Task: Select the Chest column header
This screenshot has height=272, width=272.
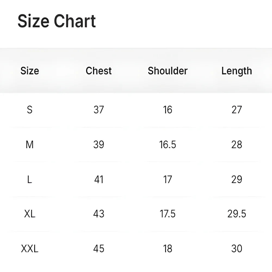Action: point(99,71)
